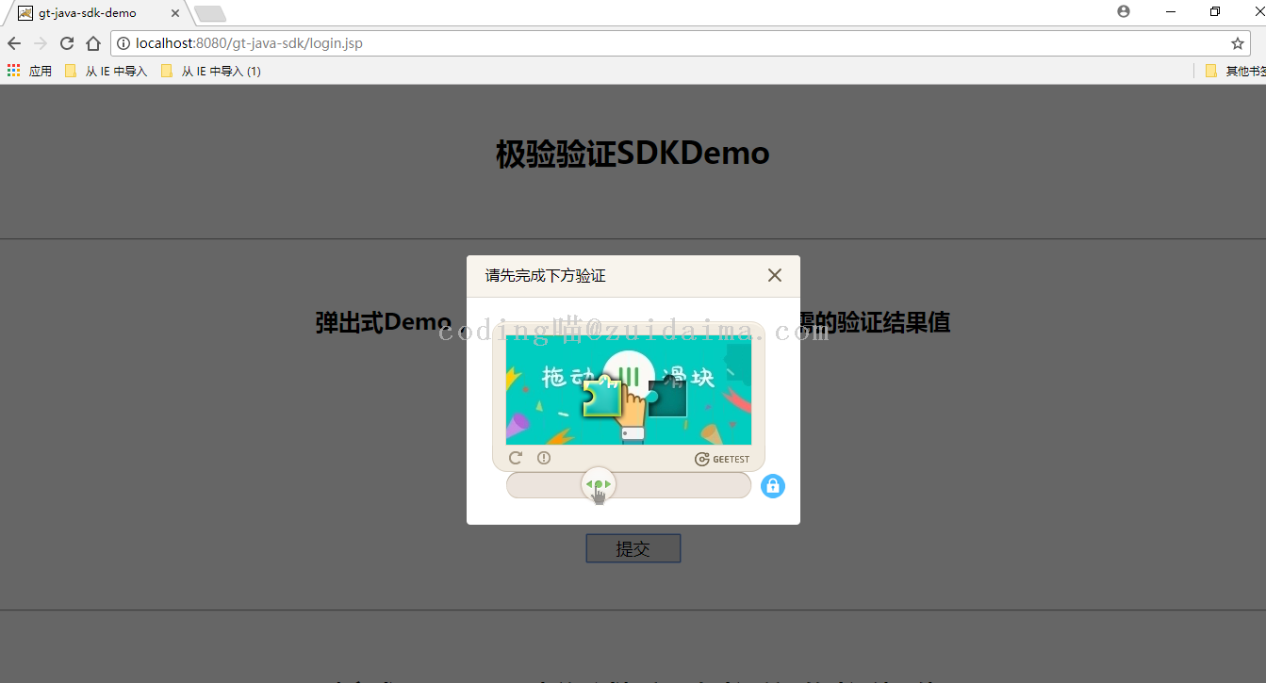Open the Chrome user profile icon
1266x683 pixels.
coord(1124,11)
